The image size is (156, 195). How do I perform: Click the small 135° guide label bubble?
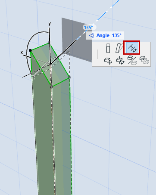pyautogui.click(x=89, y=27)
